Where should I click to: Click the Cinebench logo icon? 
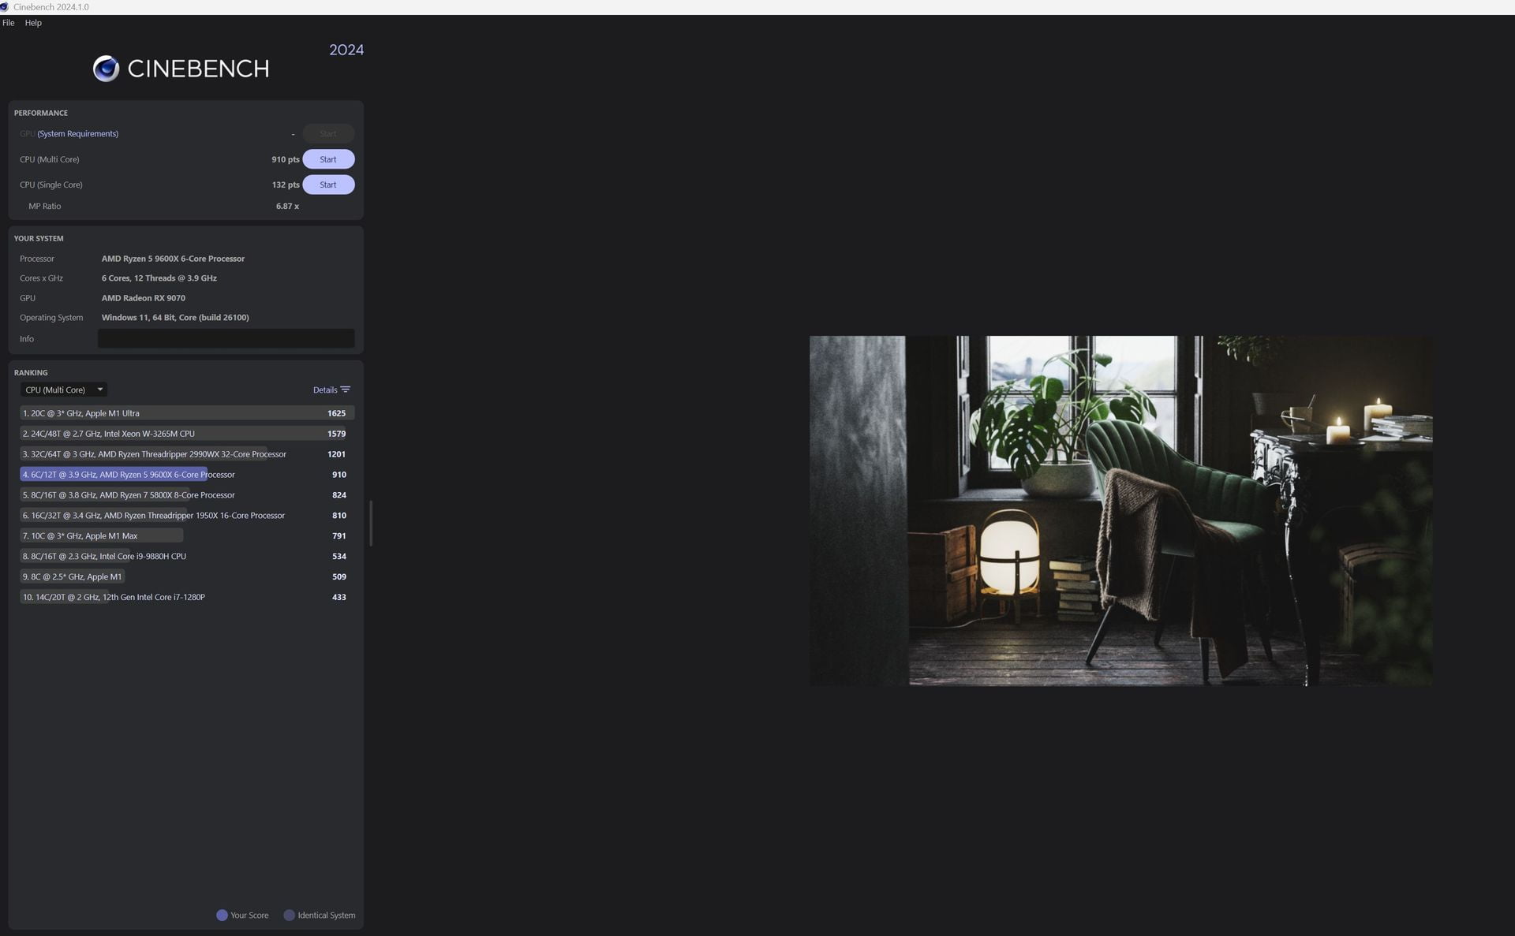[106, 69]
